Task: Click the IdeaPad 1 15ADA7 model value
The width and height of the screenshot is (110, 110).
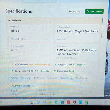Action: pos(47,94)
